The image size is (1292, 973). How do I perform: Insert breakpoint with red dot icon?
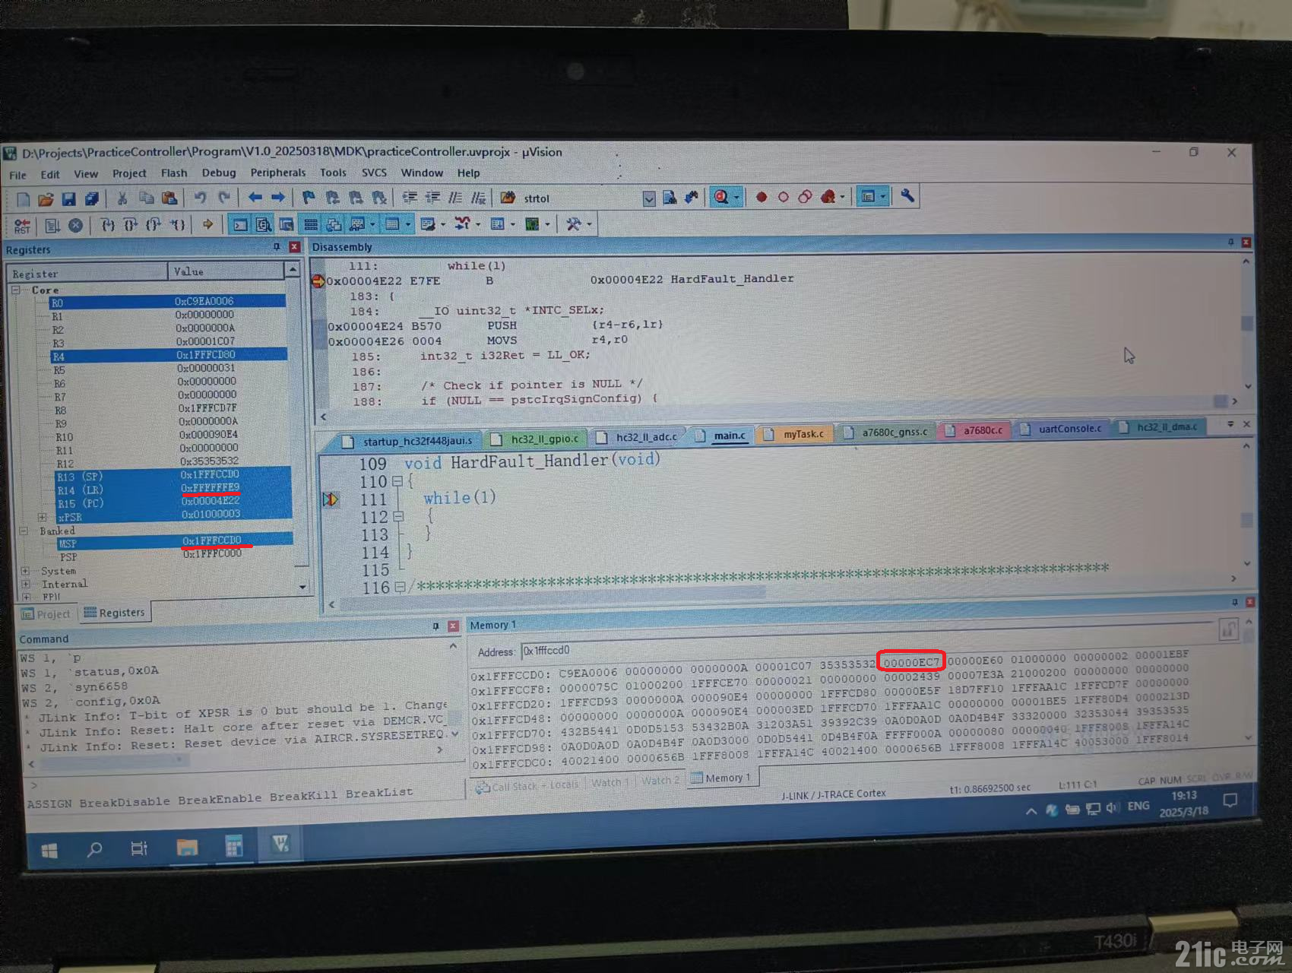coord(762,197)
